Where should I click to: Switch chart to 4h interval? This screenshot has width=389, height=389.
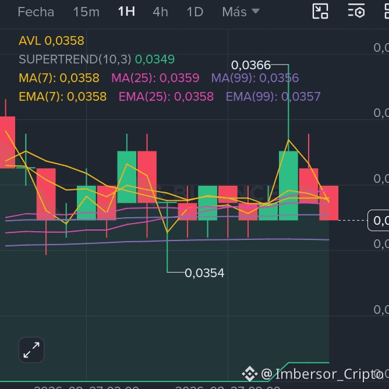[x=160, y=12]
